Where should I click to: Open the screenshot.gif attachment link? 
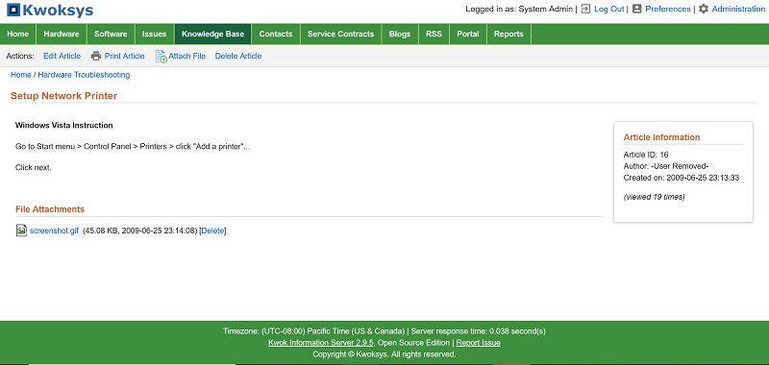54,231
